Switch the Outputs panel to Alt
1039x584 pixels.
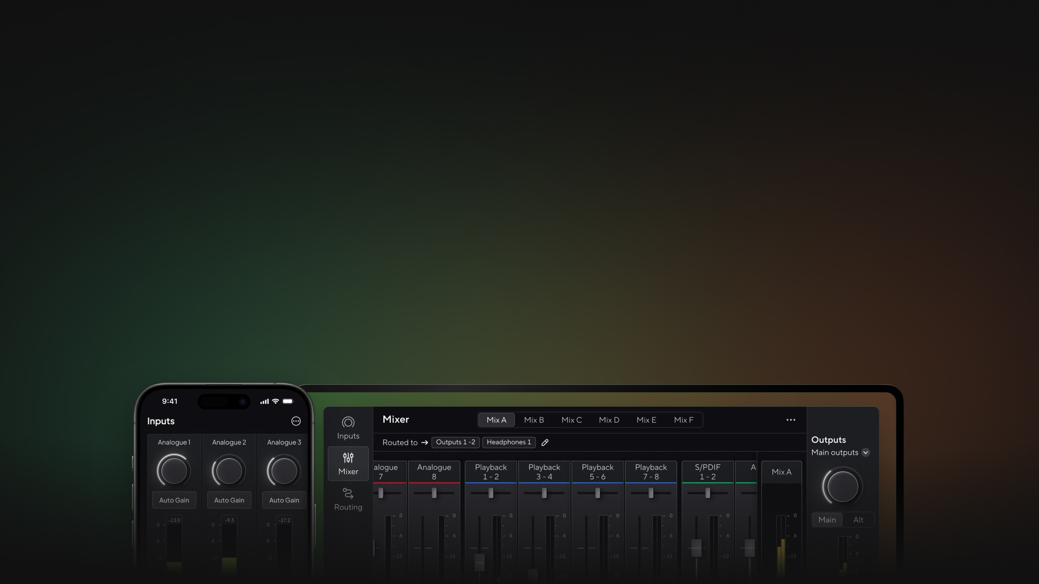click(859, 520)
